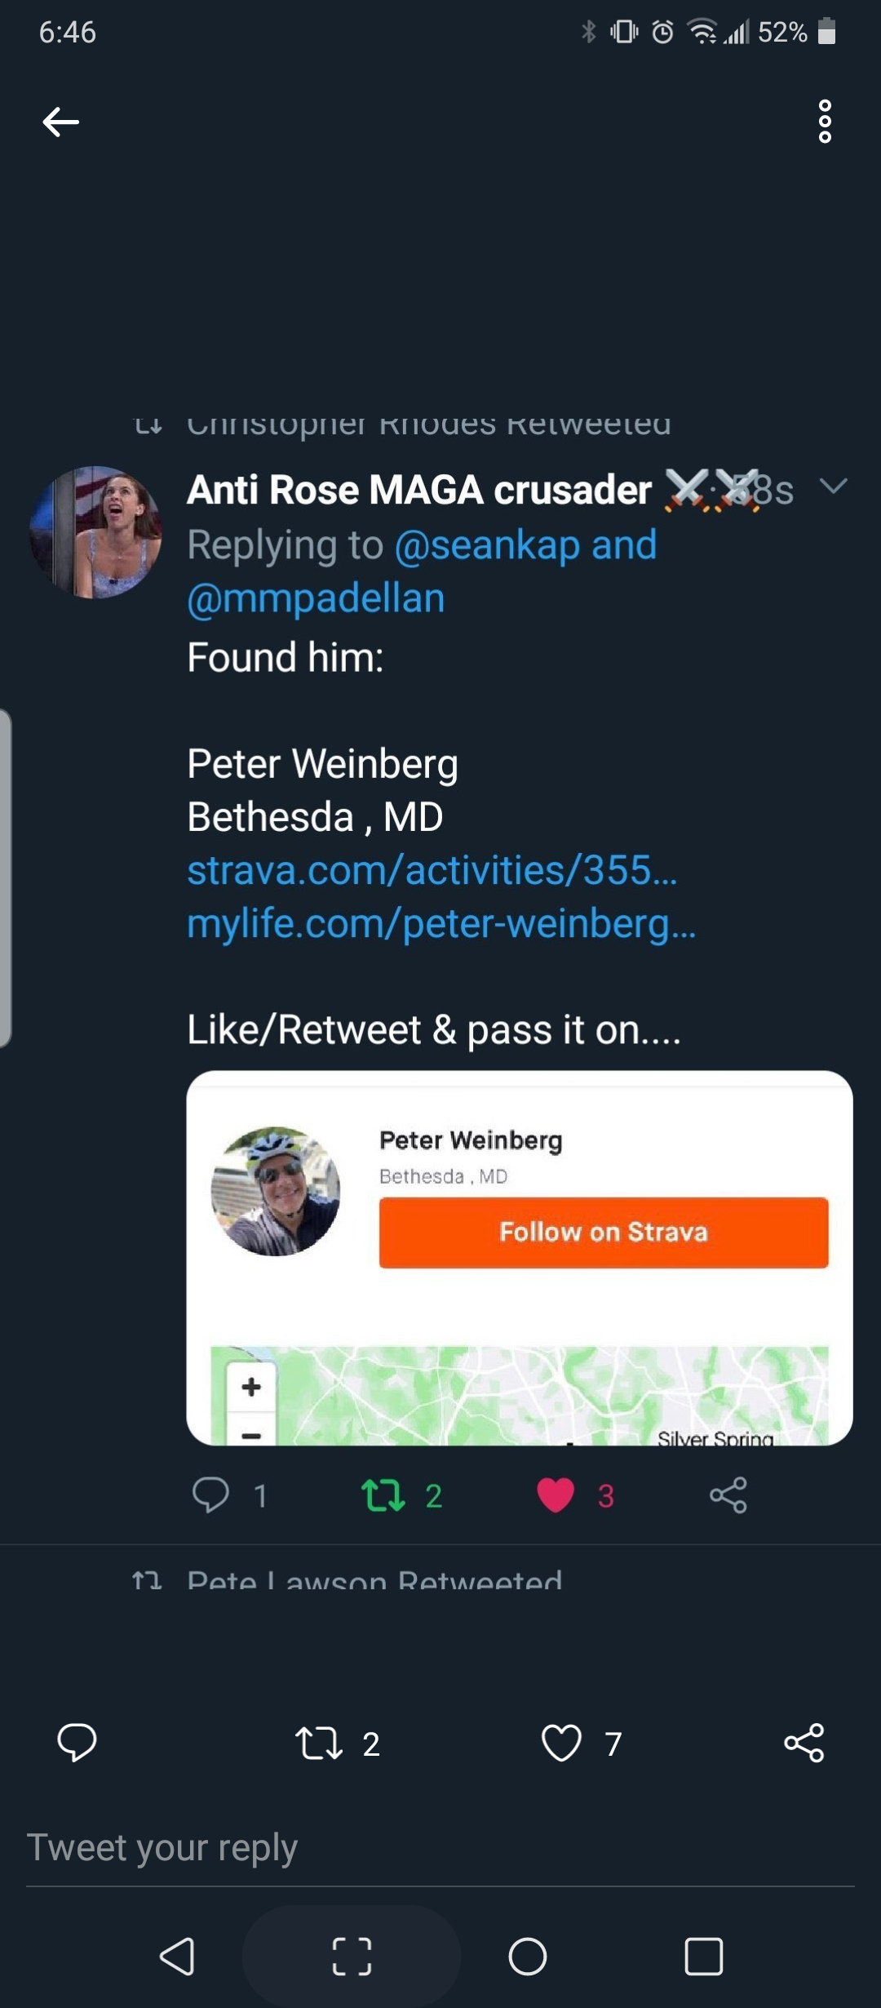Image resolution: width=881 pixels, height=2008 pixels.
Task: Tap the reply bubble with 1 reply
Action: (210, 1495)
